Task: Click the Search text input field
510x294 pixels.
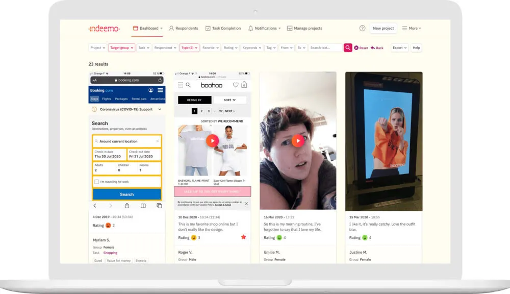Action: (x=325, y=47)
